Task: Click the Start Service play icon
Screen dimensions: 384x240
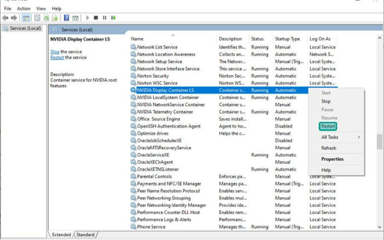Action: (87, 18)
